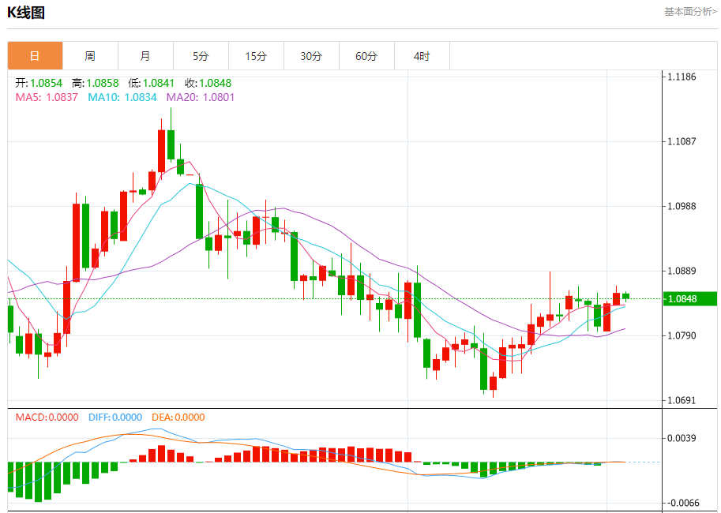Click the 开:1.0854 open value
This screenshot has width=721, height=513.
click(x=39, y=83)
